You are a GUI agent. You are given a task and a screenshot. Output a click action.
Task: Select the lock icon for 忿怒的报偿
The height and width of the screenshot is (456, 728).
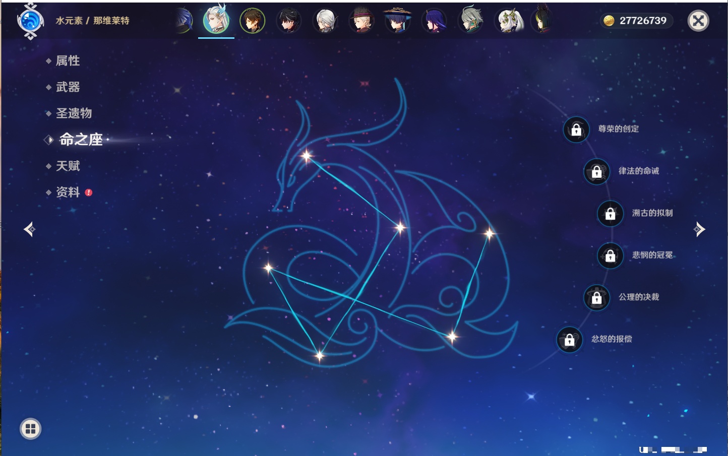coord(570,340)
